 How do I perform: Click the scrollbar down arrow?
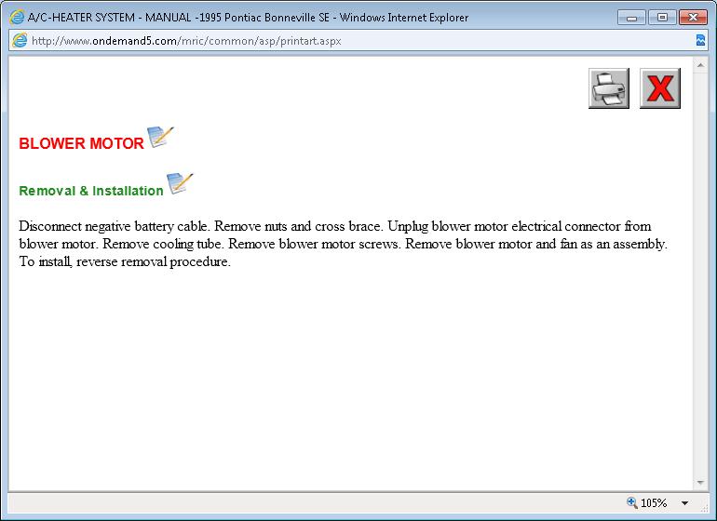[700, 483]
